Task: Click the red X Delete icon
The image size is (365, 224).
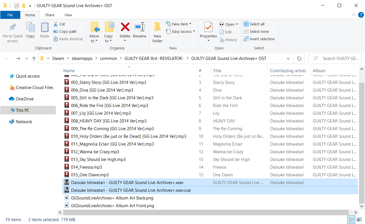Action: pyautogui.click(x=125, y=27)
